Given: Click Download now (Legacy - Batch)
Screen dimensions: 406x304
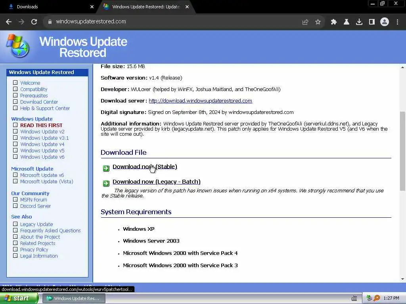Looking at the screenshot, I should point(156,182).
